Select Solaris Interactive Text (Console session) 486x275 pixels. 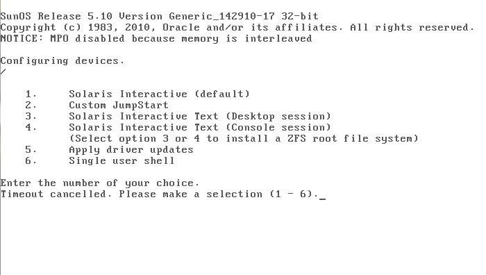point(200,127)
